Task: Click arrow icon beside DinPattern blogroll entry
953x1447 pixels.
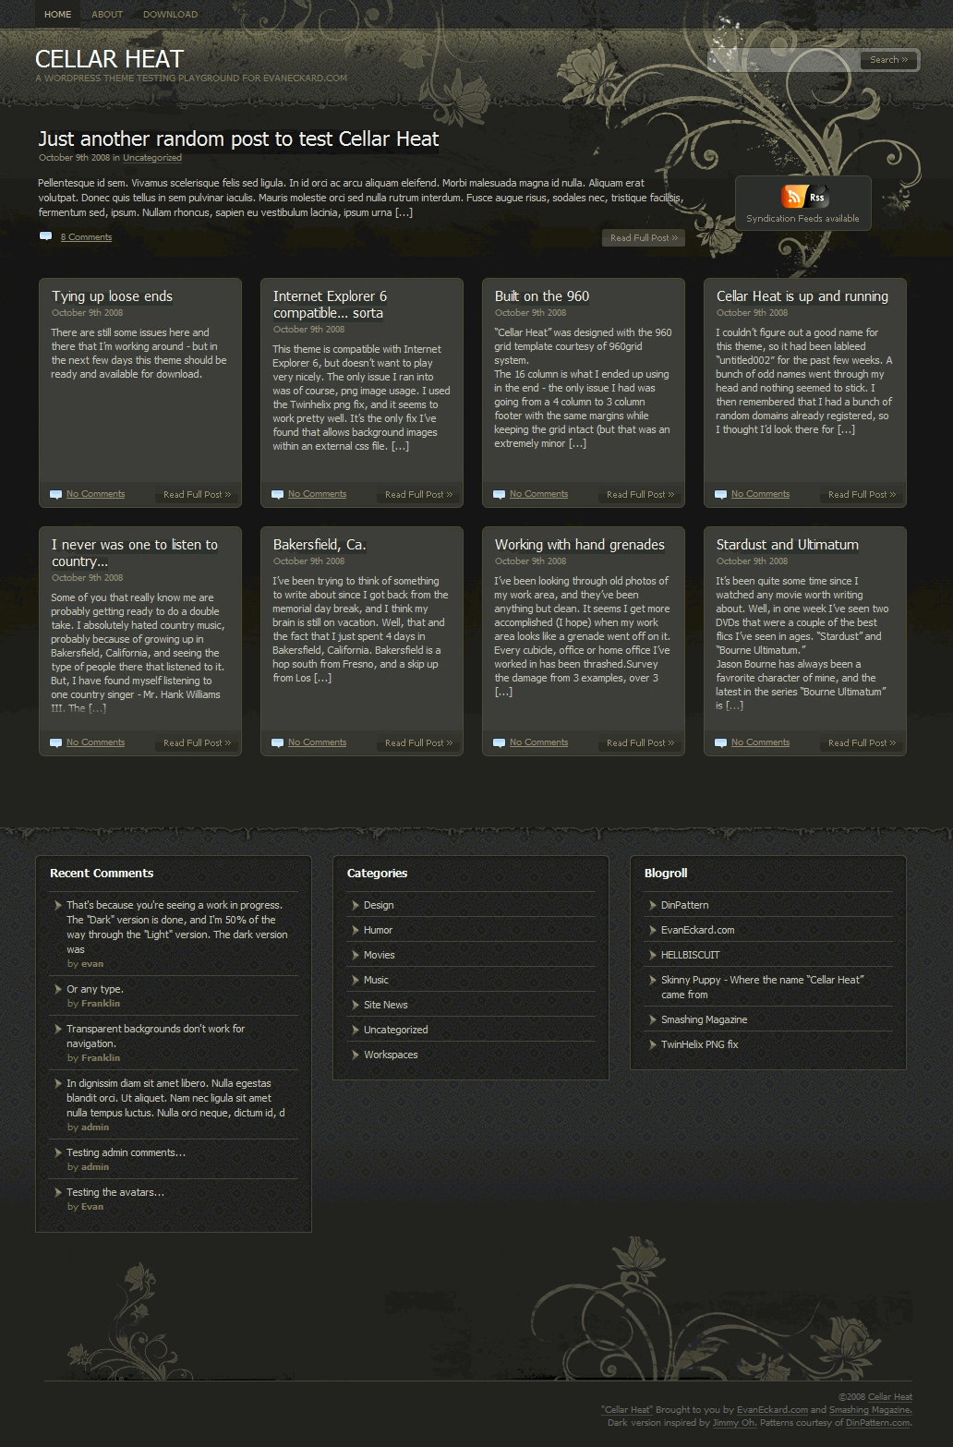Action: [x=653, y=905]
